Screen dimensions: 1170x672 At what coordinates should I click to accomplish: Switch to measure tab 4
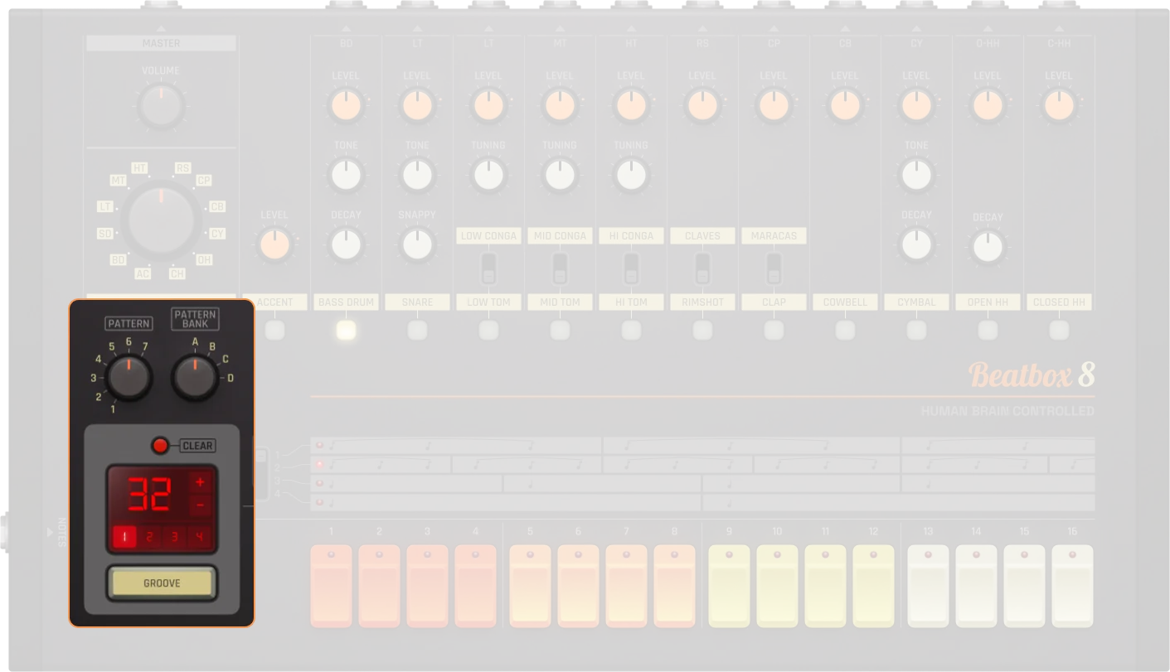199,536
